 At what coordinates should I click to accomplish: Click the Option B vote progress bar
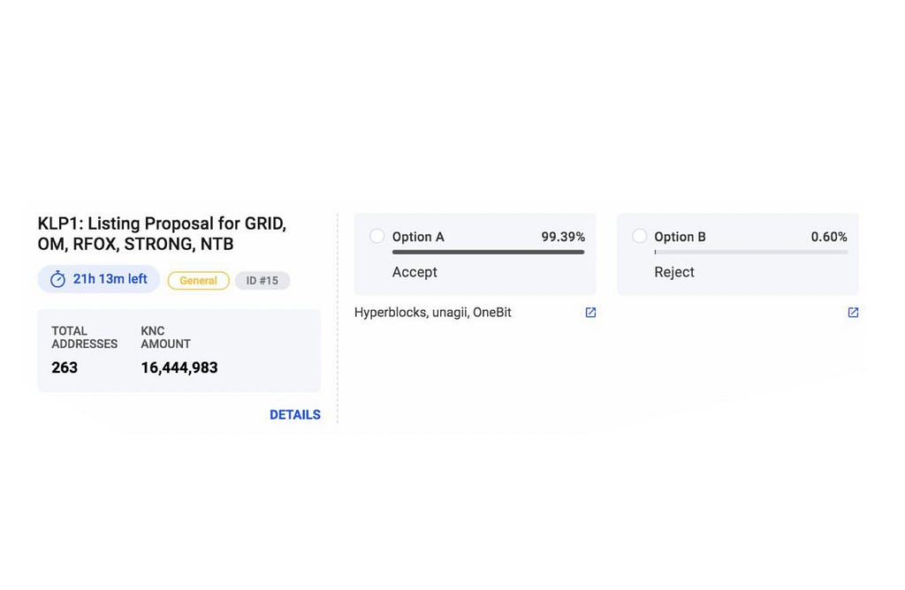tap(750, 253)
